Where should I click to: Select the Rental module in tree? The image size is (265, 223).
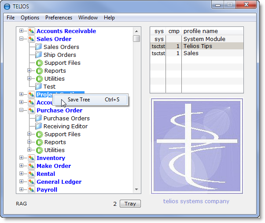pyautogui.click(x=46, y=174)
